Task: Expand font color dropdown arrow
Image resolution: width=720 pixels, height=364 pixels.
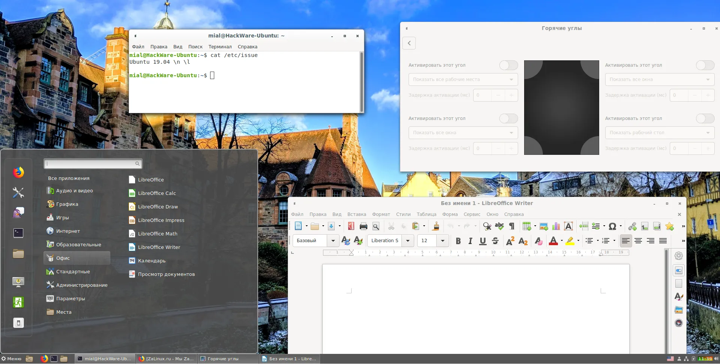Action: click(562, 241)
